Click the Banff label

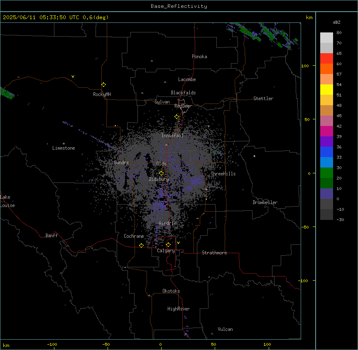(x=51, y=236)
